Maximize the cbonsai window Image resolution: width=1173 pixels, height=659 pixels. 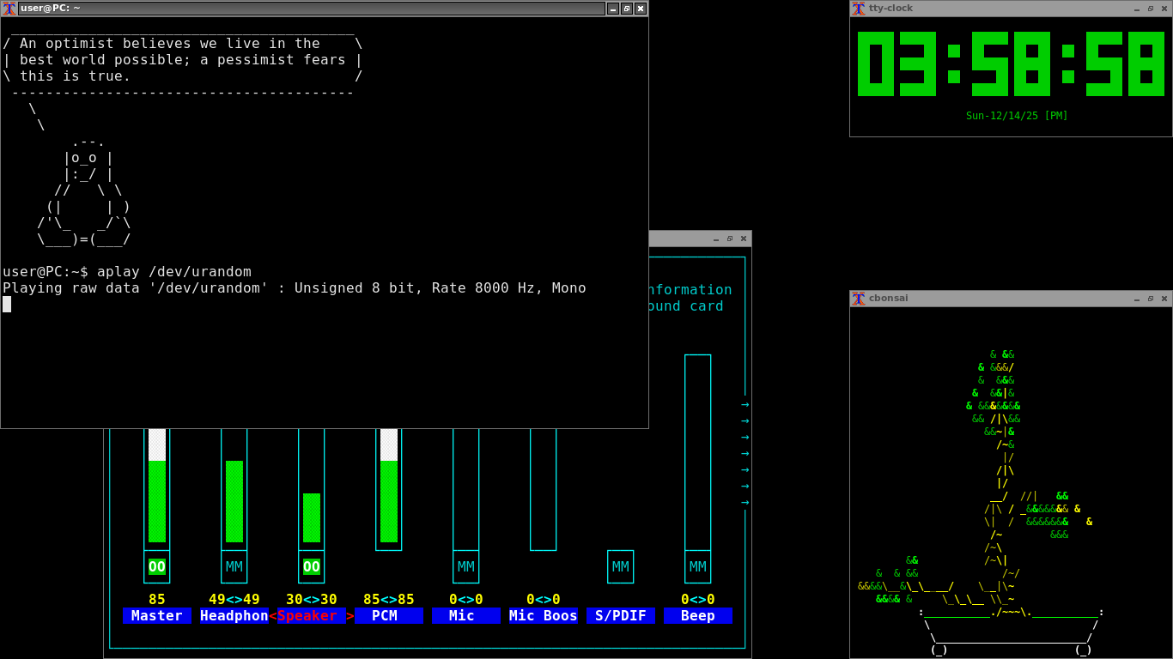(1151, 299)
